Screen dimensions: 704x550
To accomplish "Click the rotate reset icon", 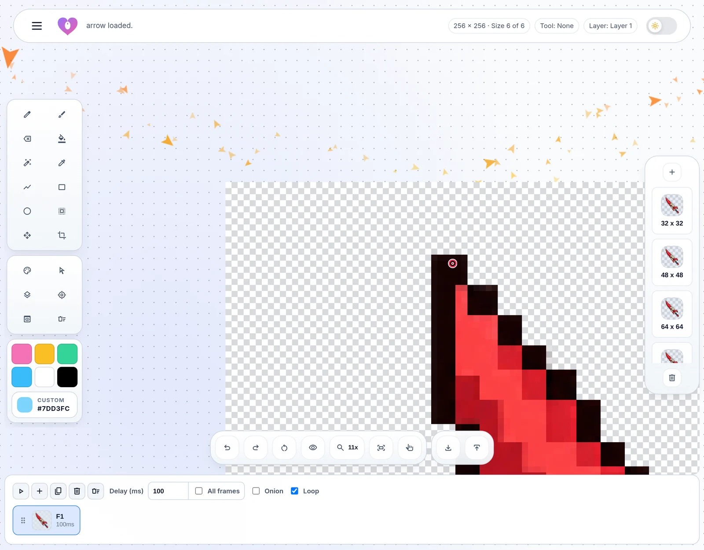I will (x=284, y=447).
